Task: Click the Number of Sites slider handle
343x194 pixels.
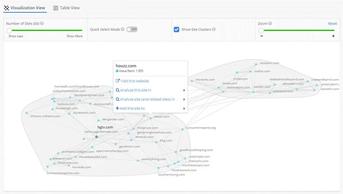Action: [x=9, y=31]
